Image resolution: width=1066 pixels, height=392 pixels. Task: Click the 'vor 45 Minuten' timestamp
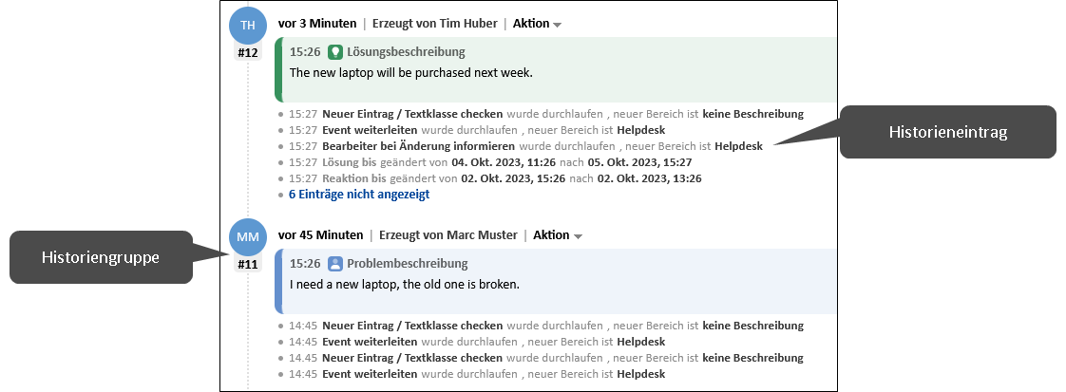321,235
